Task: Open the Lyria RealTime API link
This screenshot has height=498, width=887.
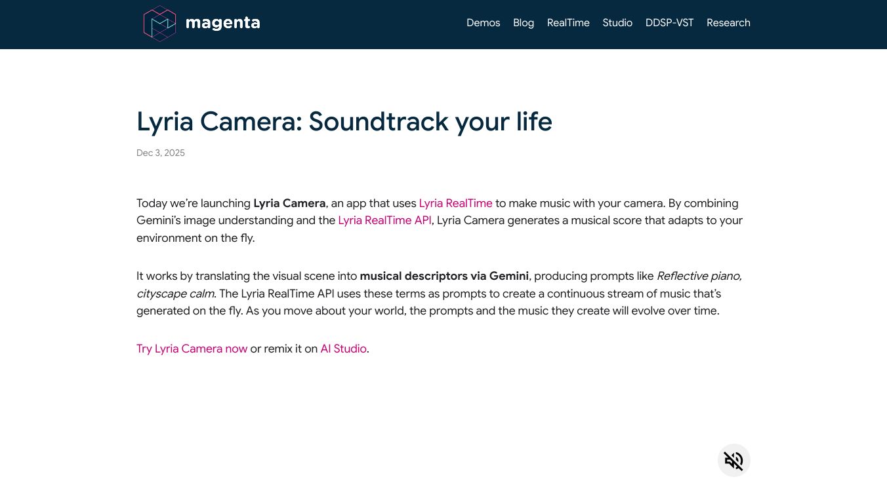Action: (x=384, y=220)
